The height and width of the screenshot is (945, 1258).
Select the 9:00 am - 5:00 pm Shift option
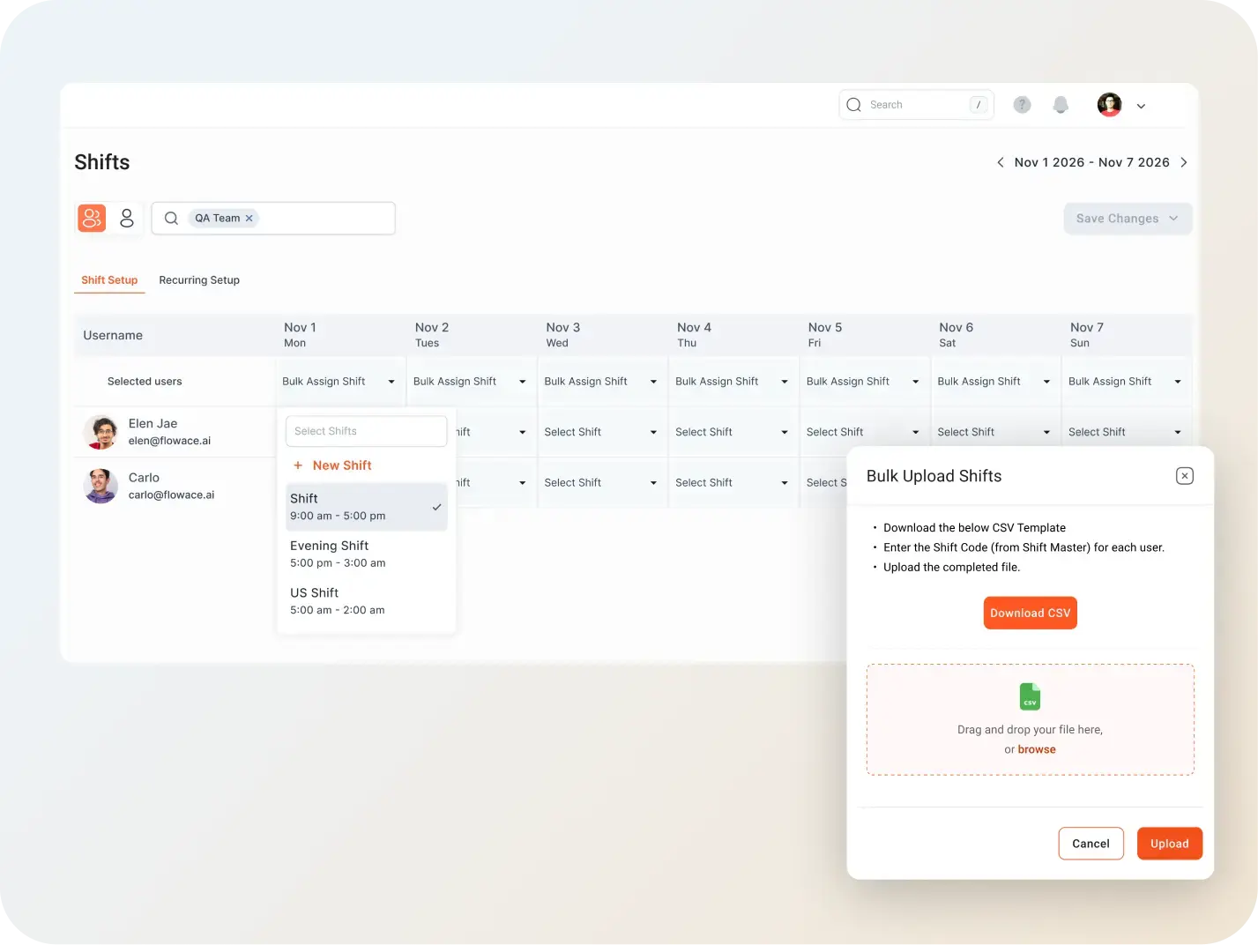click(x=366, y=507)
